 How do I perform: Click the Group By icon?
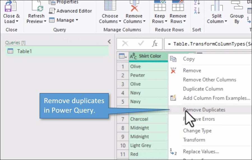pyautogui.click(x=237, y=6)
